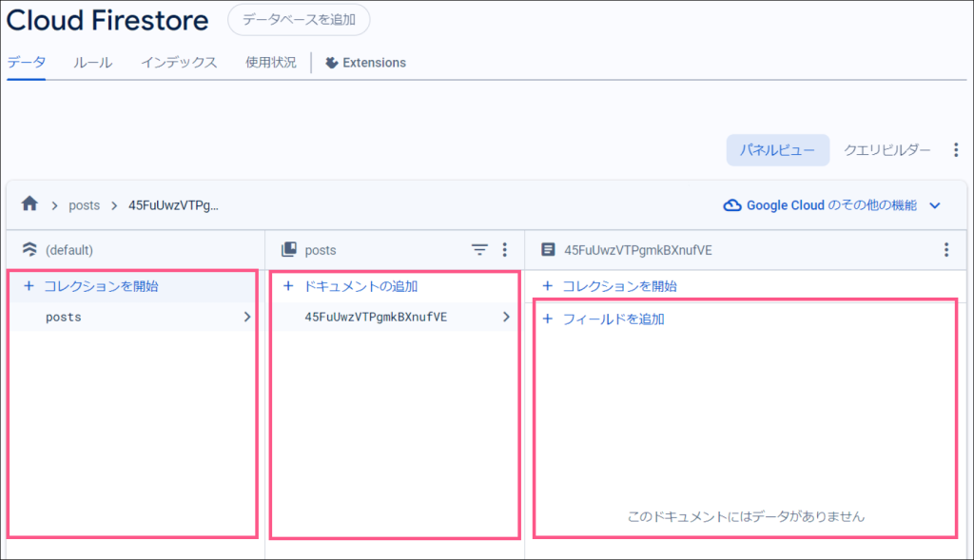Click the document icon in the third column header

point(548,250)
